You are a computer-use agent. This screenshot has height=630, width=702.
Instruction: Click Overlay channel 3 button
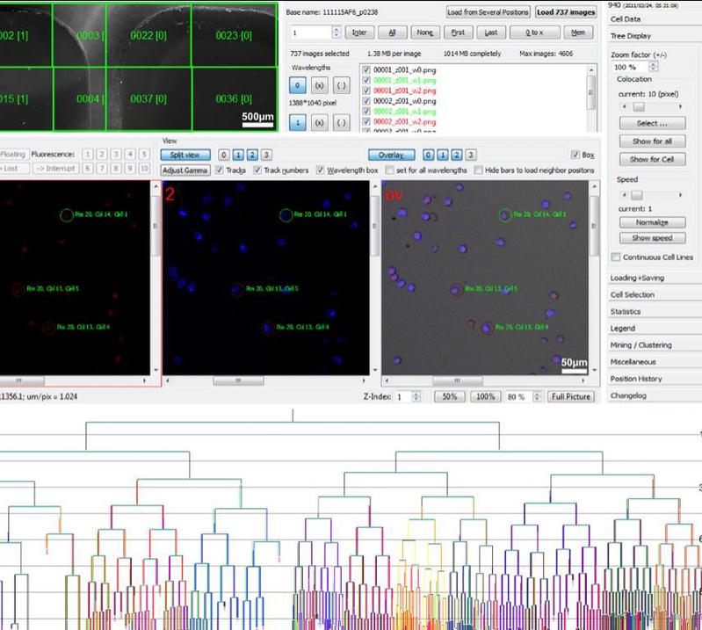point(471,155)
